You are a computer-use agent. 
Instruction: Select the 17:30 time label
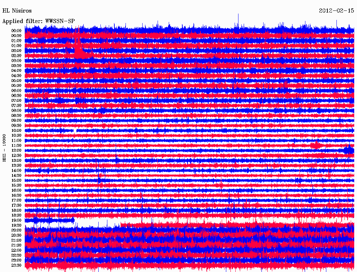(16, 205)
